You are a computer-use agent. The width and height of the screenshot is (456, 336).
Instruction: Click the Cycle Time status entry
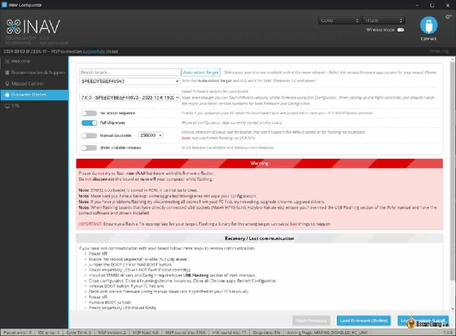tap(78, 332)
